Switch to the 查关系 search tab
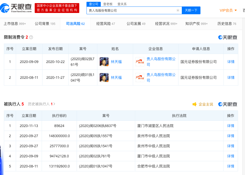This screenshot has width=245, height=175. (122, 4)
